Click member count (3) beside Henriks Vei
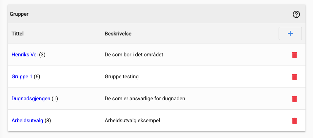 click(x=42, y=55)
